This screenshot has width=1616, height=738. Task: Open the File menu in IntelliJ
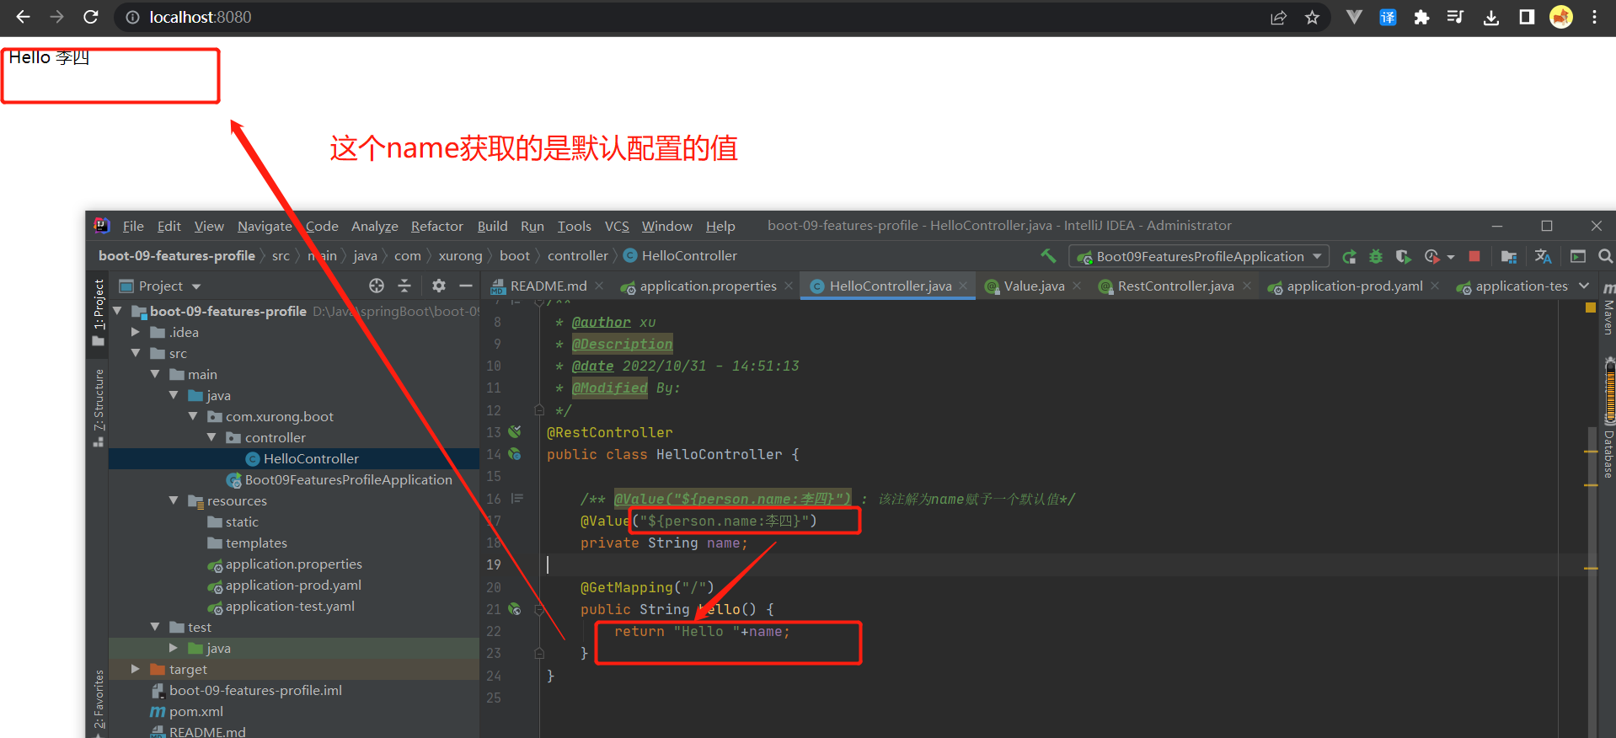coord(133,226)
